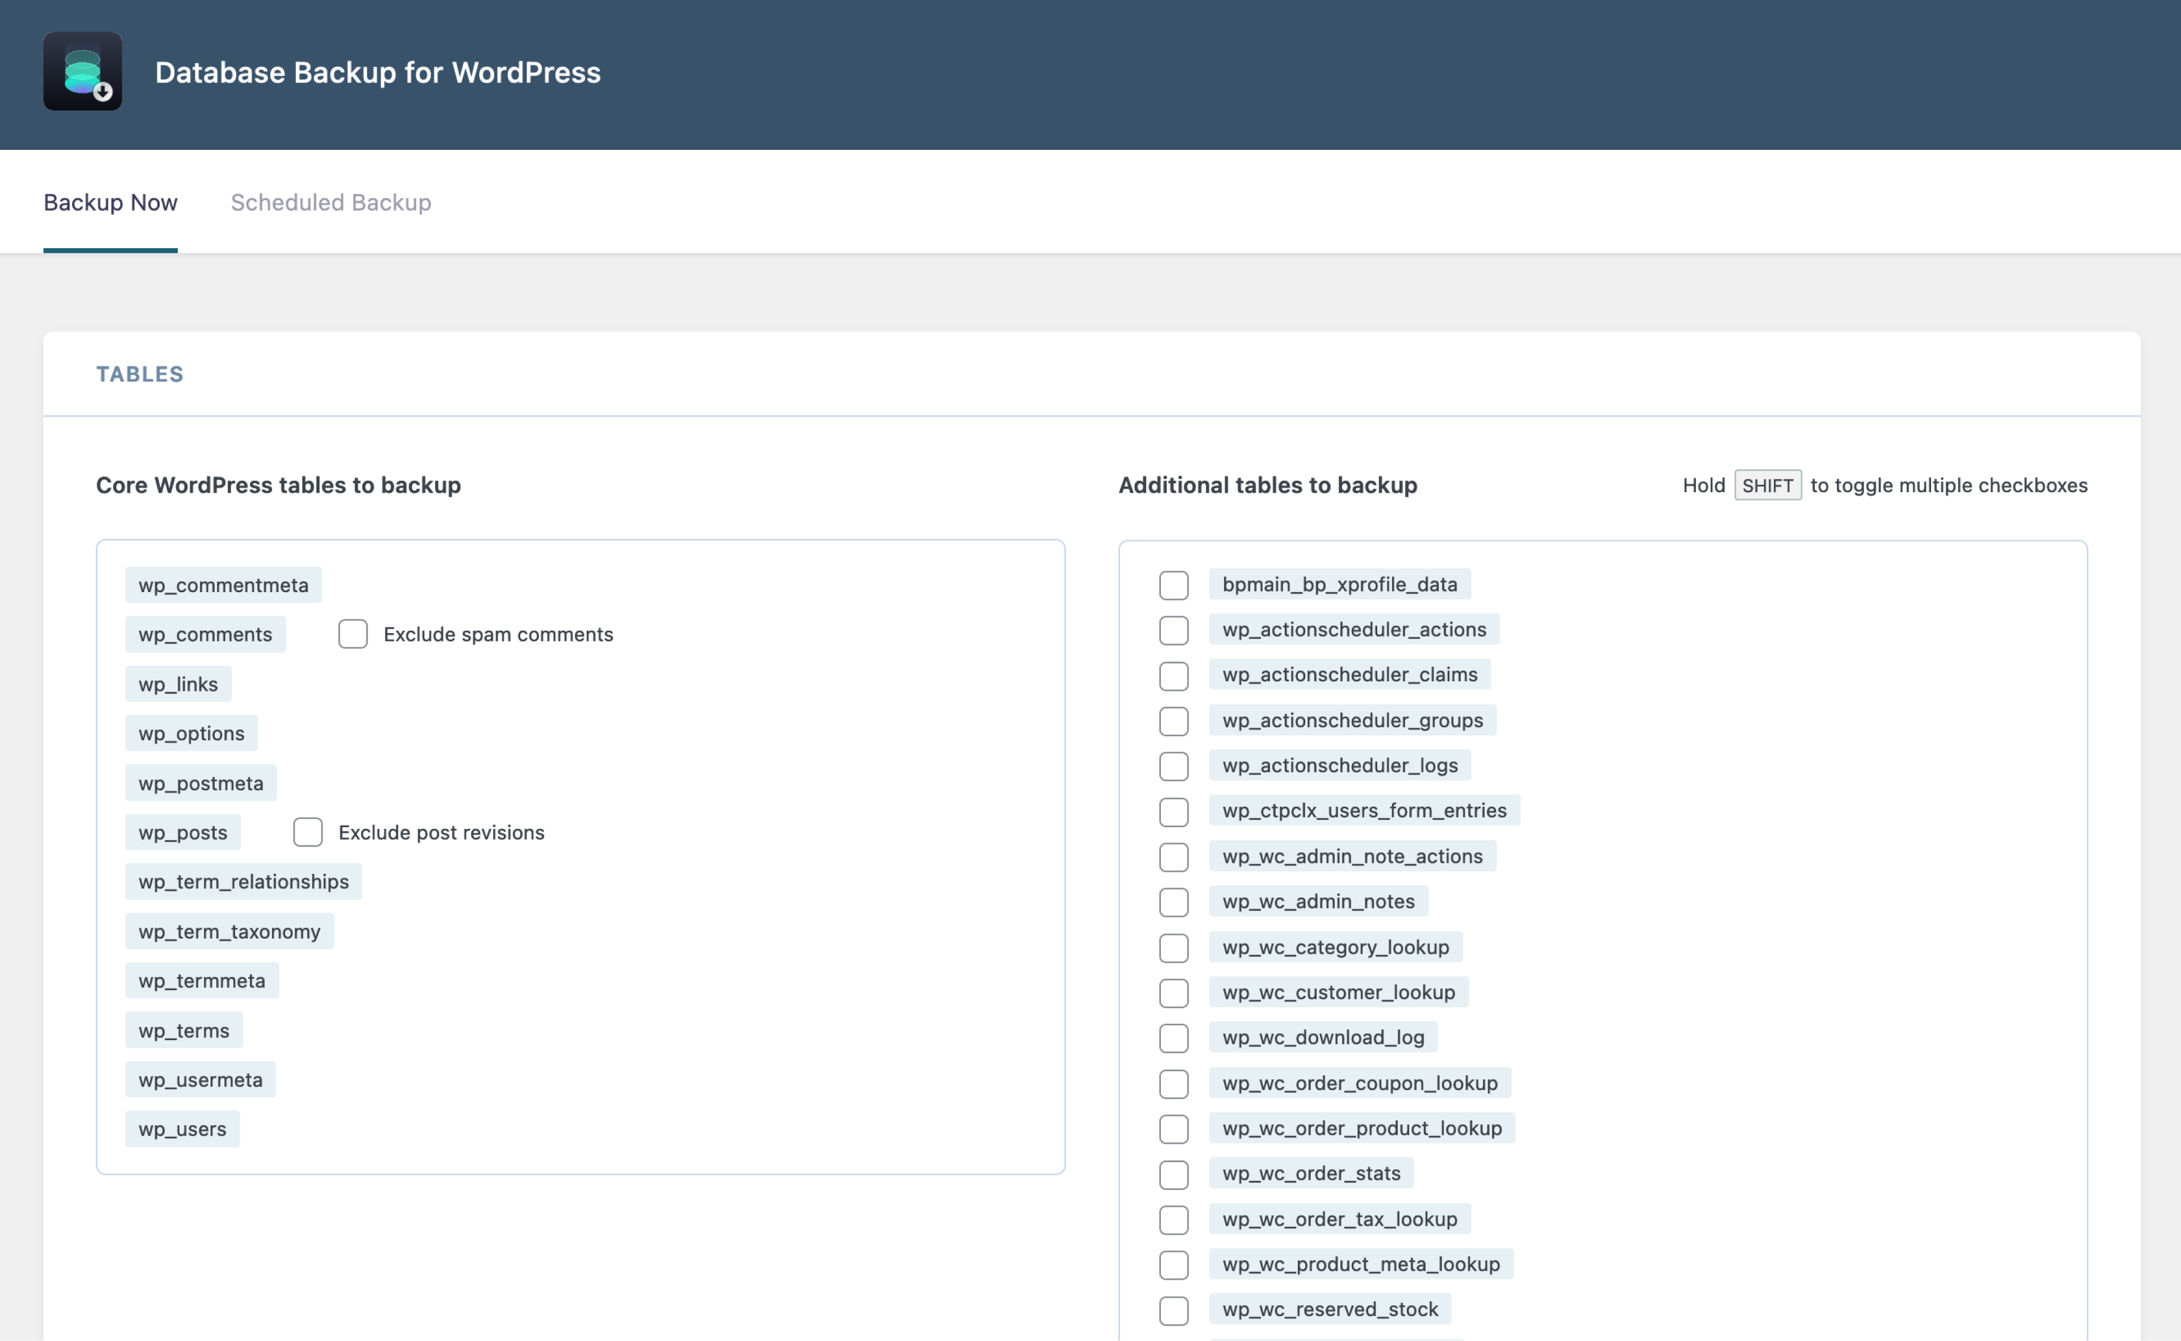The height and width of the screenshot is (1341, 2181).
Task: Toggle the wp_wc_order_tax_lookup checkbox
Action: pyautogui.click(x=1174, y=1221)
